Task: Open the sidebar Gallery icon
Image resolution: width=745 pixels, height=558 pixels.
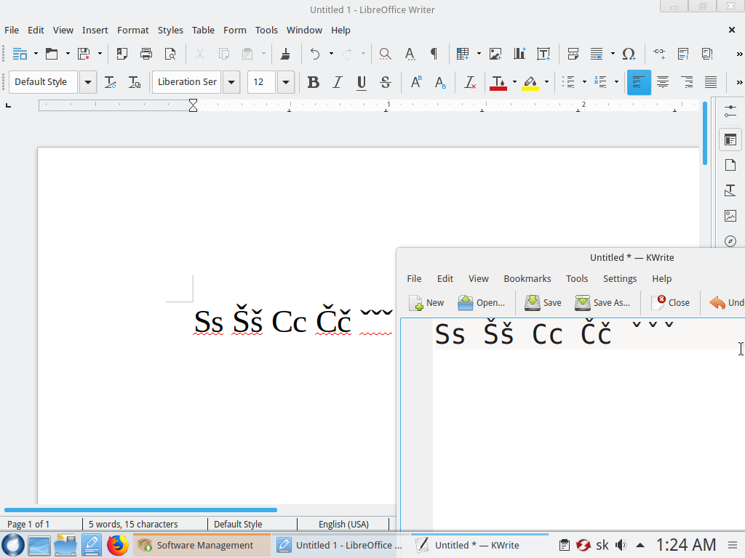Action: coord(730,216)
